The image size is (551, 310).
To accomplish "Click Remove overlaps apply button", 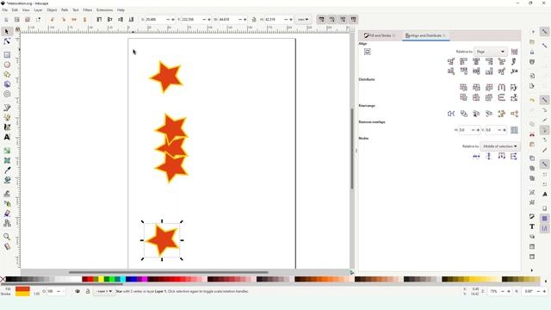I will [x=514, y=130].
